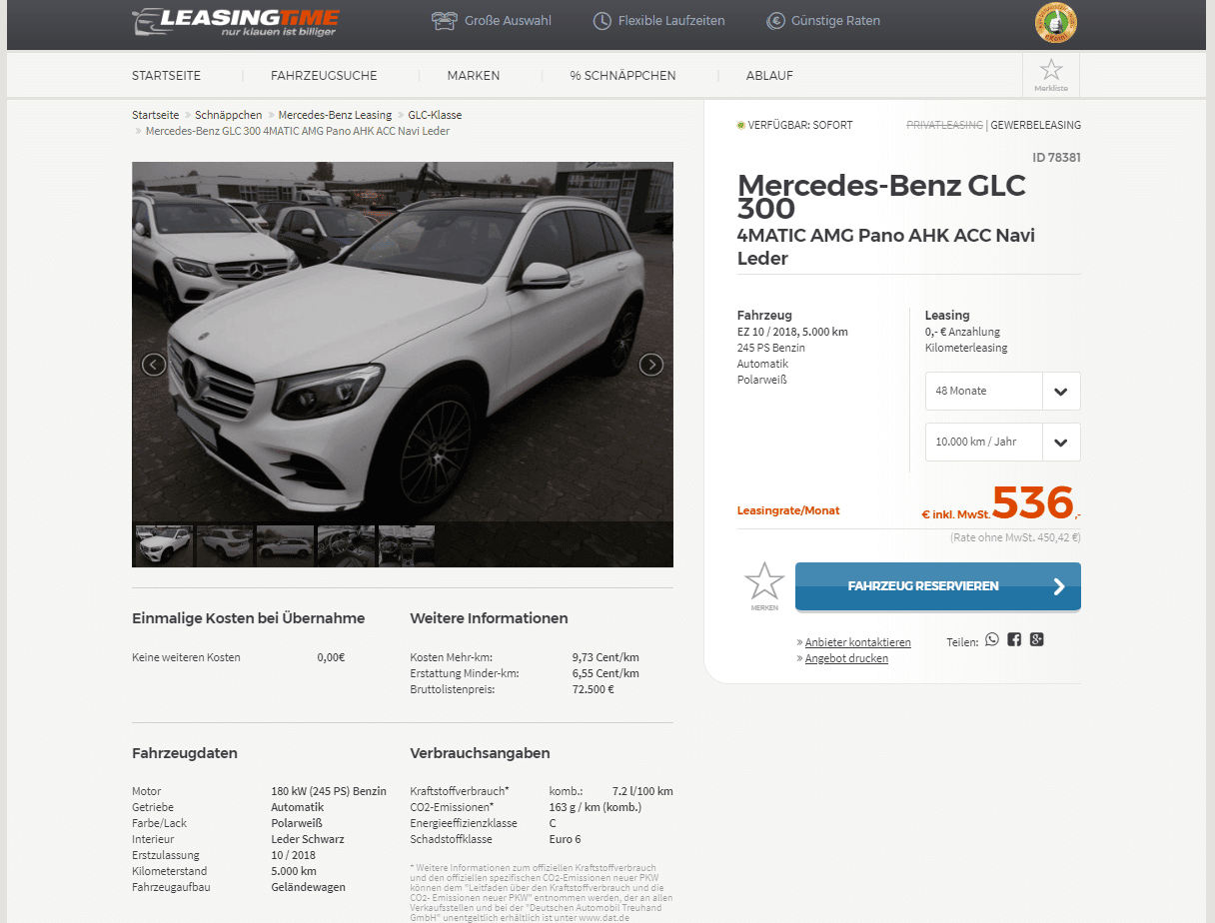Switch to Gewerbeleasing option
Screen dimensions: 1215x923
1036,125
